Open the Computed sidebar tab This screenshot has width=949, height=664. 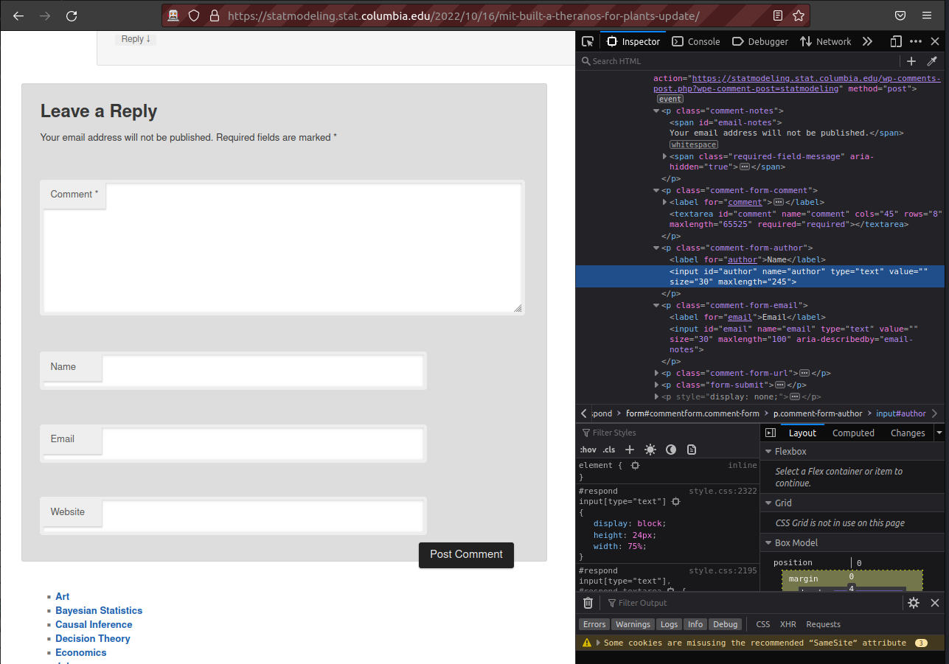(x=853, y=433)
